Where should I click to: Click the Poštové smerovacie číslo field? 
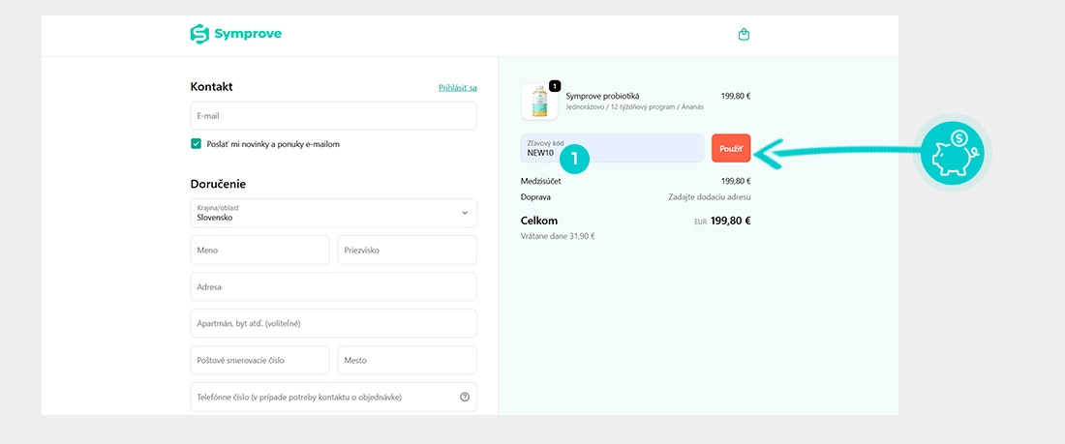[x=260, y=360]
